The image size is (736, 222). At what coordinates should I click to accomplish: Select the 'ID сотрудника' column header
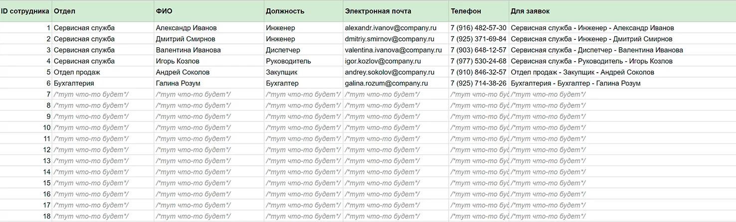(26, 11)
